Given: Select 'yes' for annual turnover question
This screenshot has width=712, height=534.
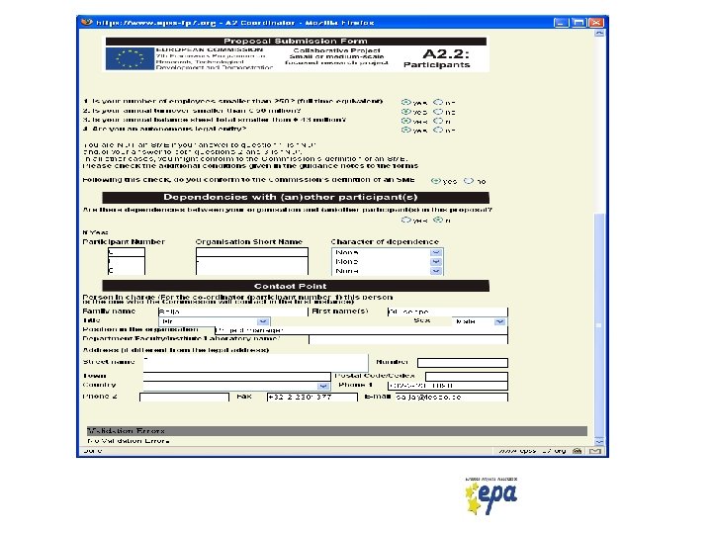Looking at the screenshot, I should (x=405, y=111).
